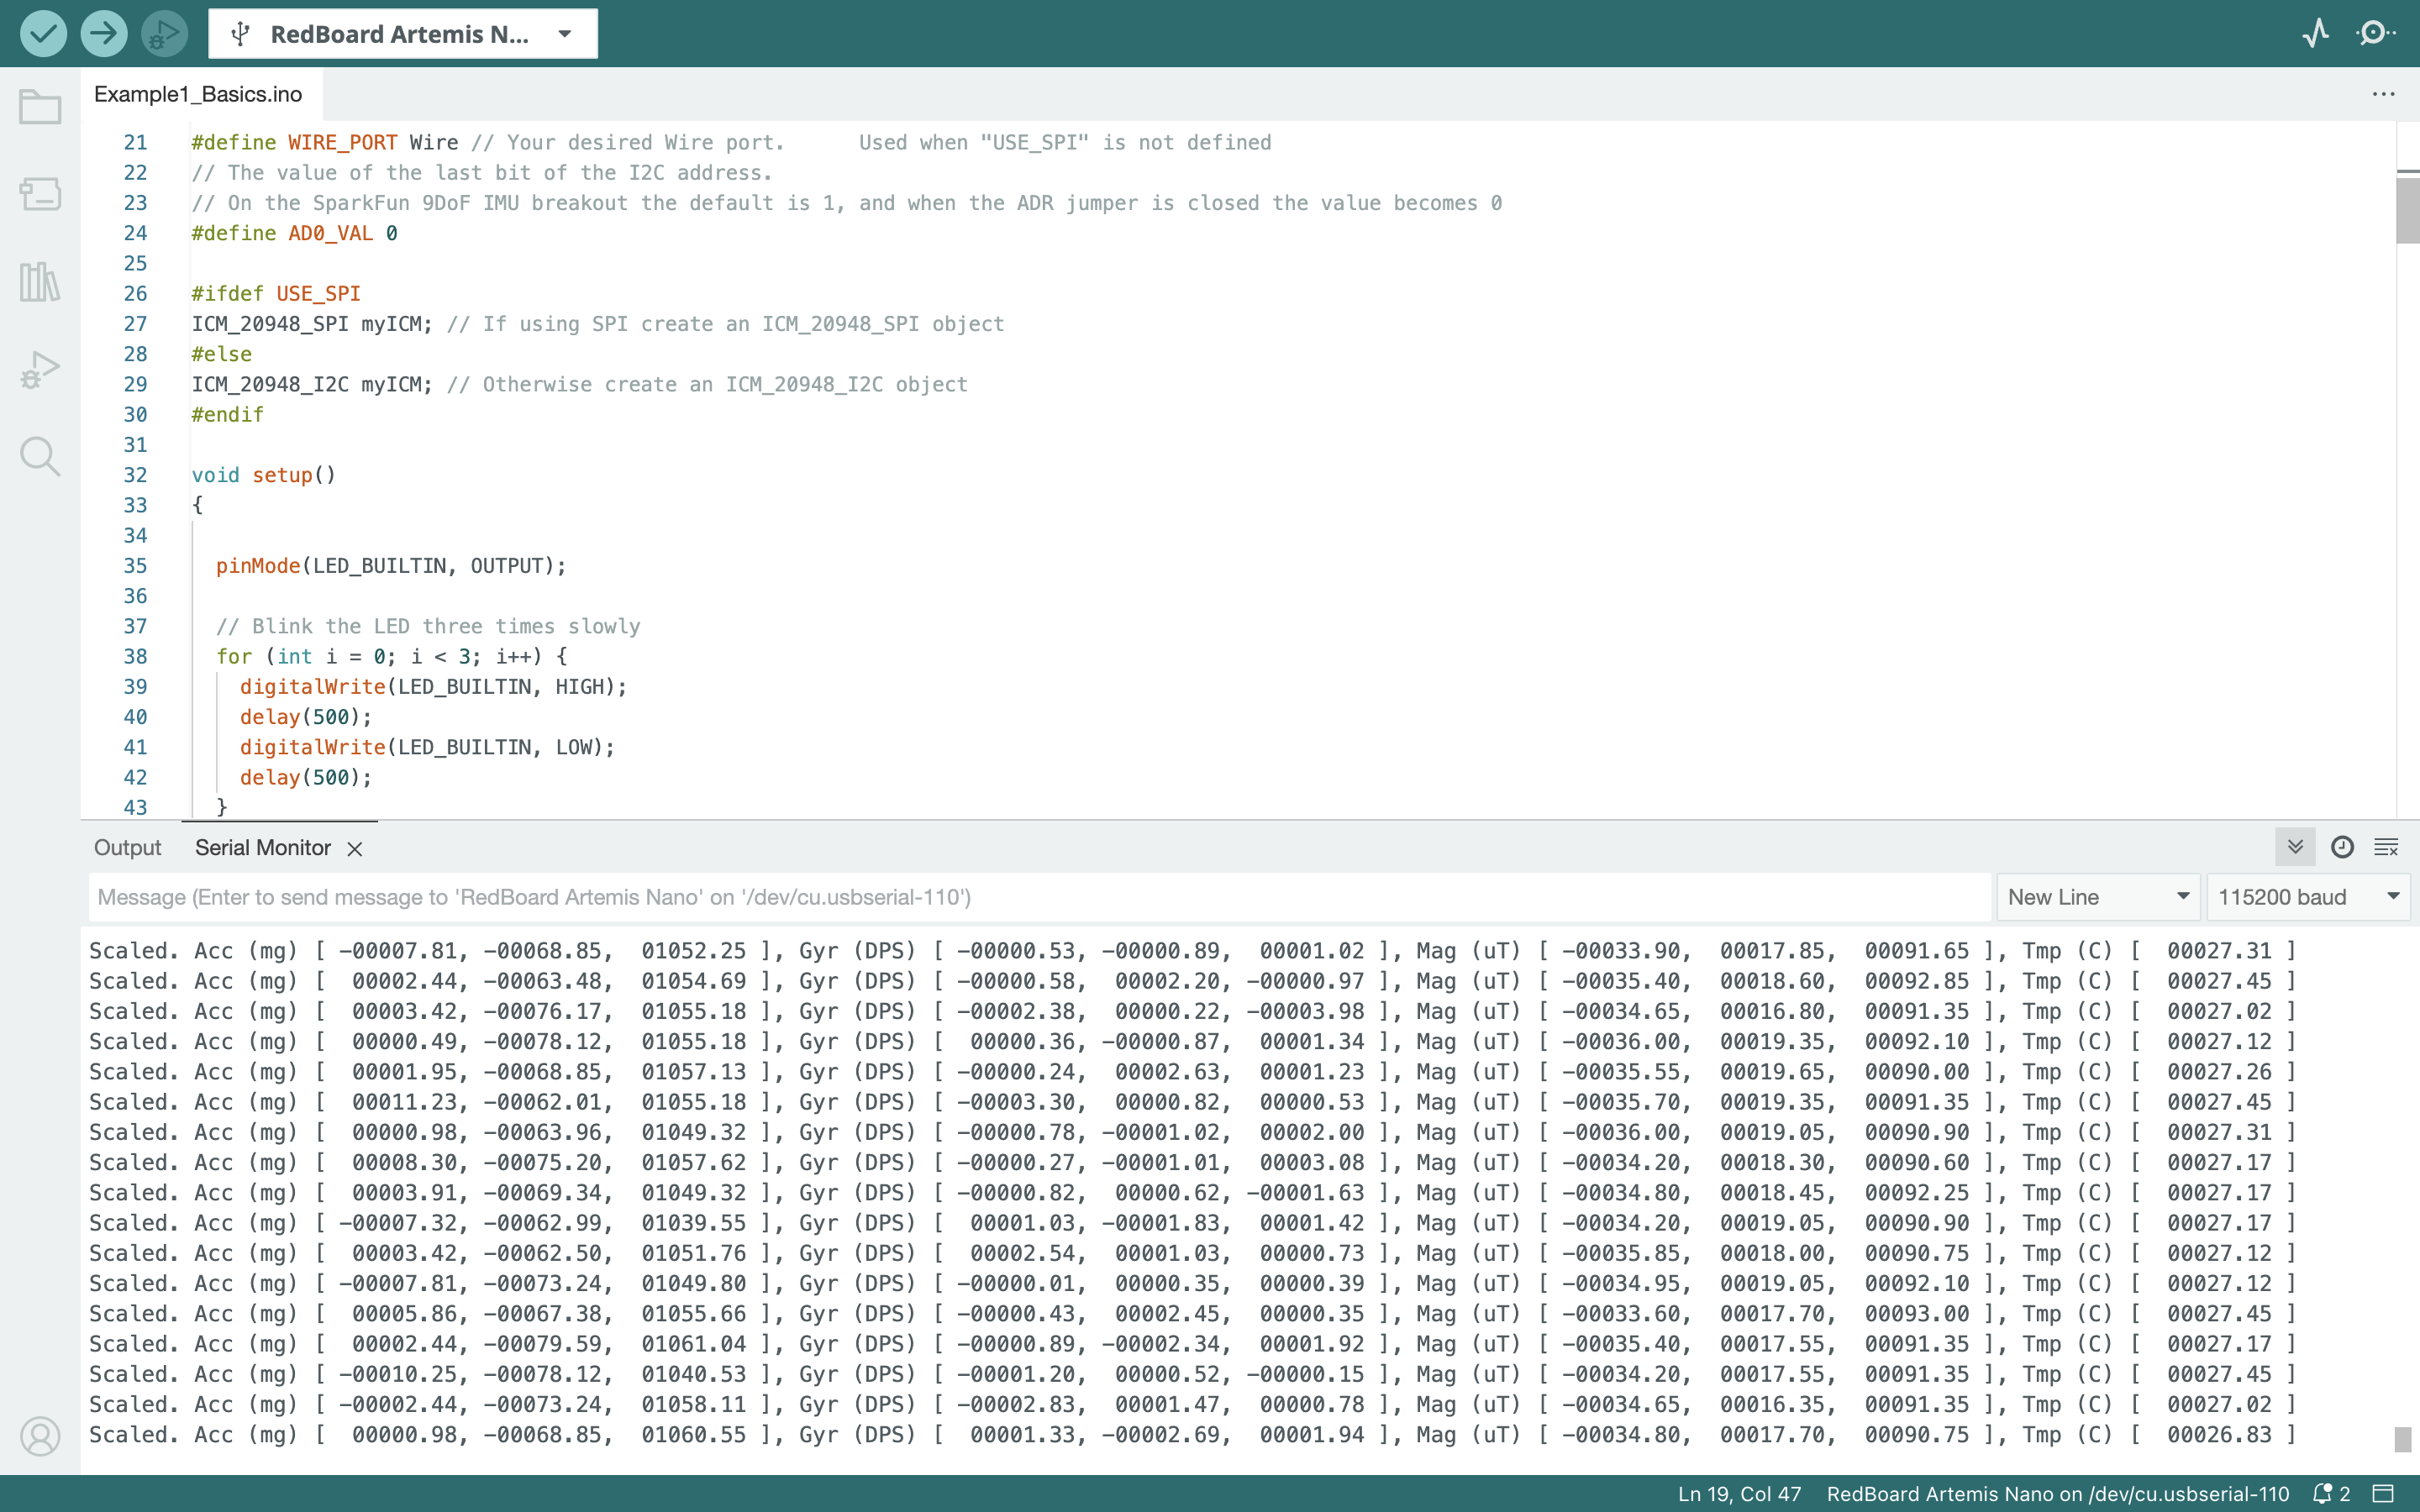Start debugging with the debug play icon
The height and width of the screenshot is (1512, 2420).
coord(164,34)
